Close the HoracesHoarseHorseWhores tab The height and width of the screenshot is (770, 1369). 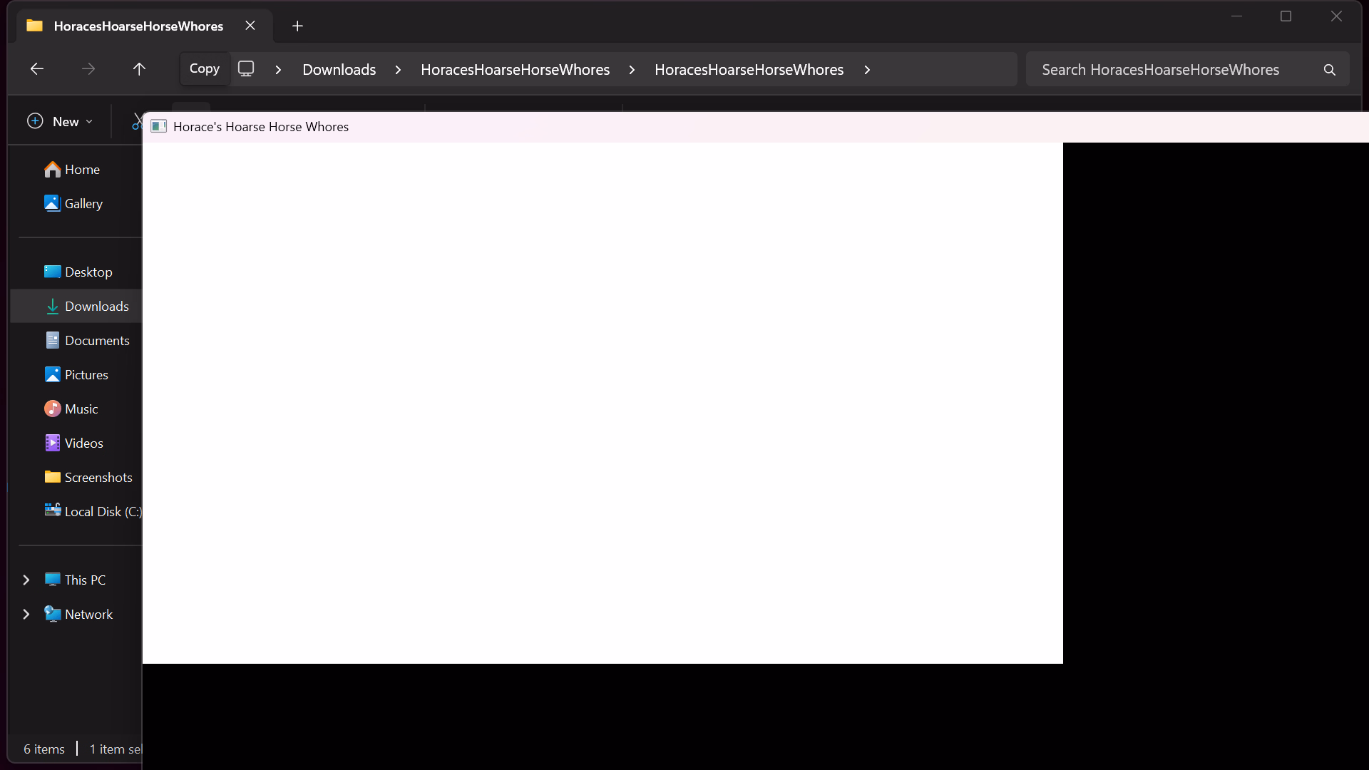[x=250, y=26]
